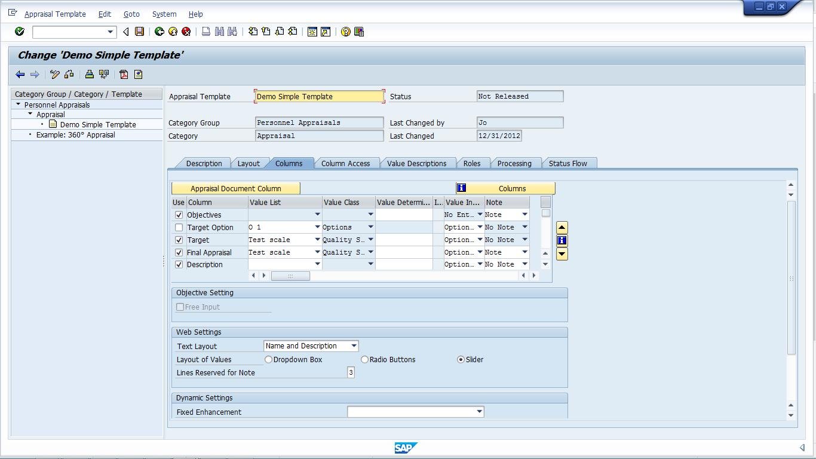Screen dimensions: 816x459
Task: Collapse the Appraisal tree node
Action: [30, 114]
